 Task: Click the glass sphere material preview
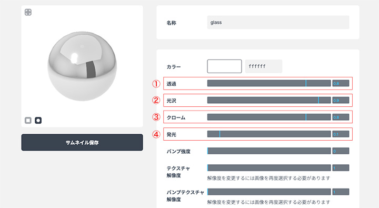click(x=82, y=66)
